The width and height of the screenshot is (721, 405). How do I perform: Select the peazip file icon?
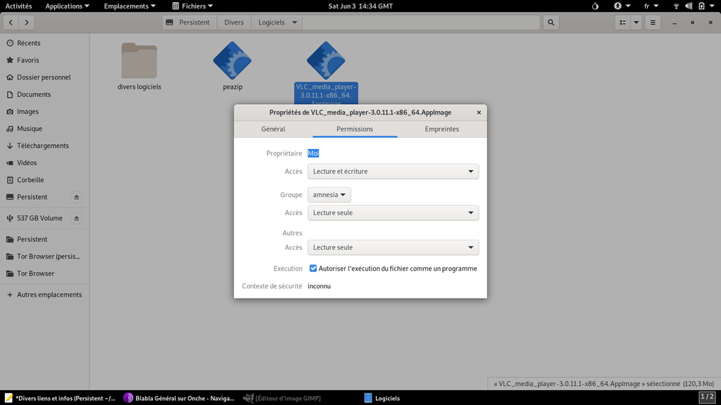point(232,62)
